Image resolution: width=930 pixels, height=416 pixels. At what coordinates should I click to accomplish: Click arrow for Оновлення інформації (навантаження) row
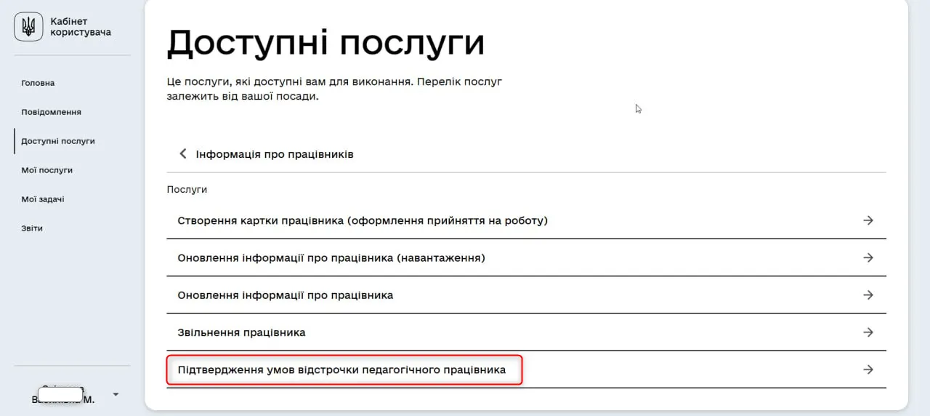coord(868,257)
